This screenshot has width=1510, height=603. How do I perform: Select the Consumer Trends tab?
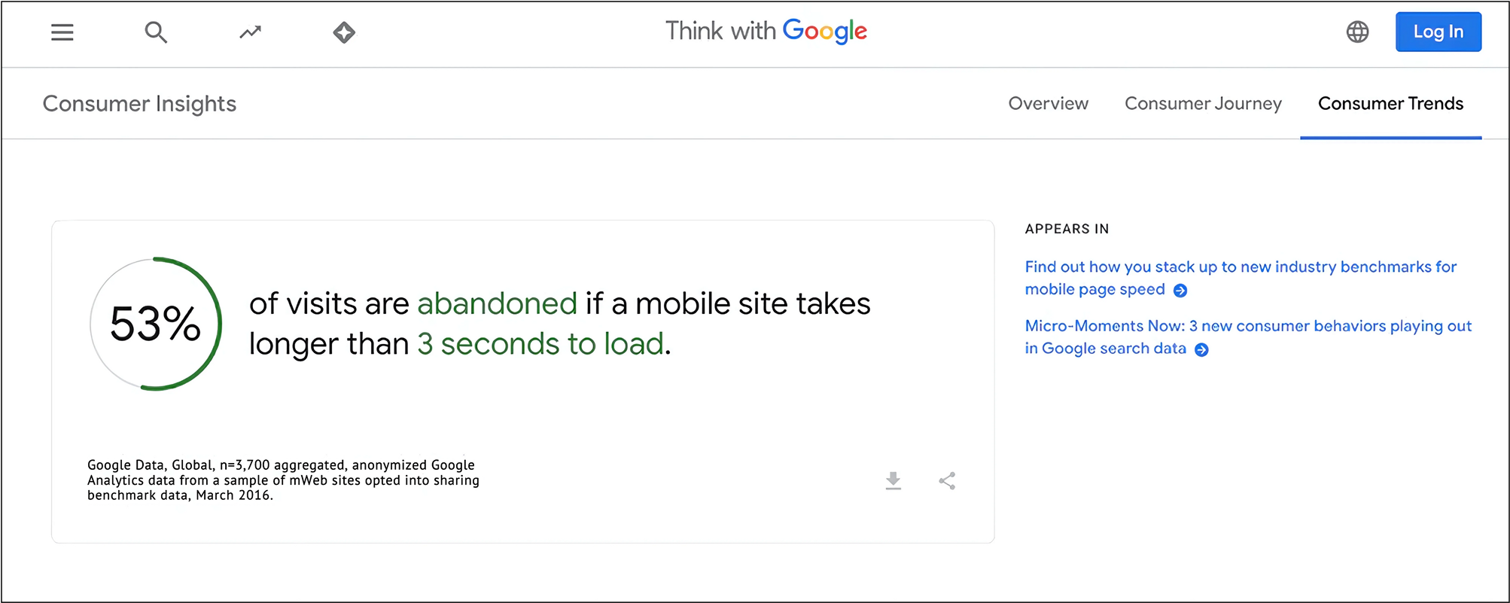coord(1390,103)
